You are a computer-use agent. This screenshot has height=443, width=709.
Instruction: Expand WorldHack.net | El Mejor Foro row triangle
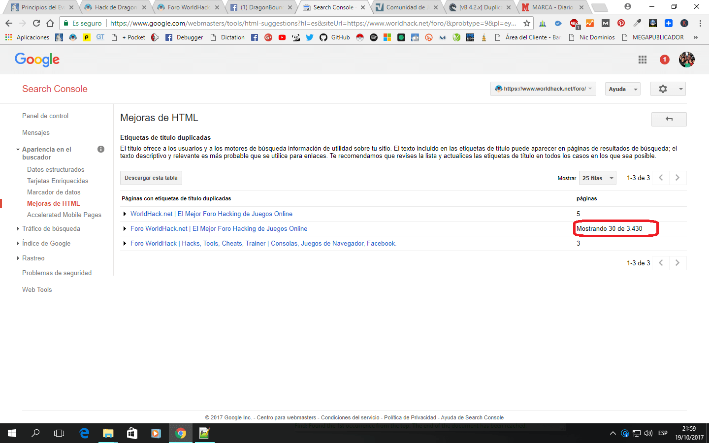[x=125, y=214]
